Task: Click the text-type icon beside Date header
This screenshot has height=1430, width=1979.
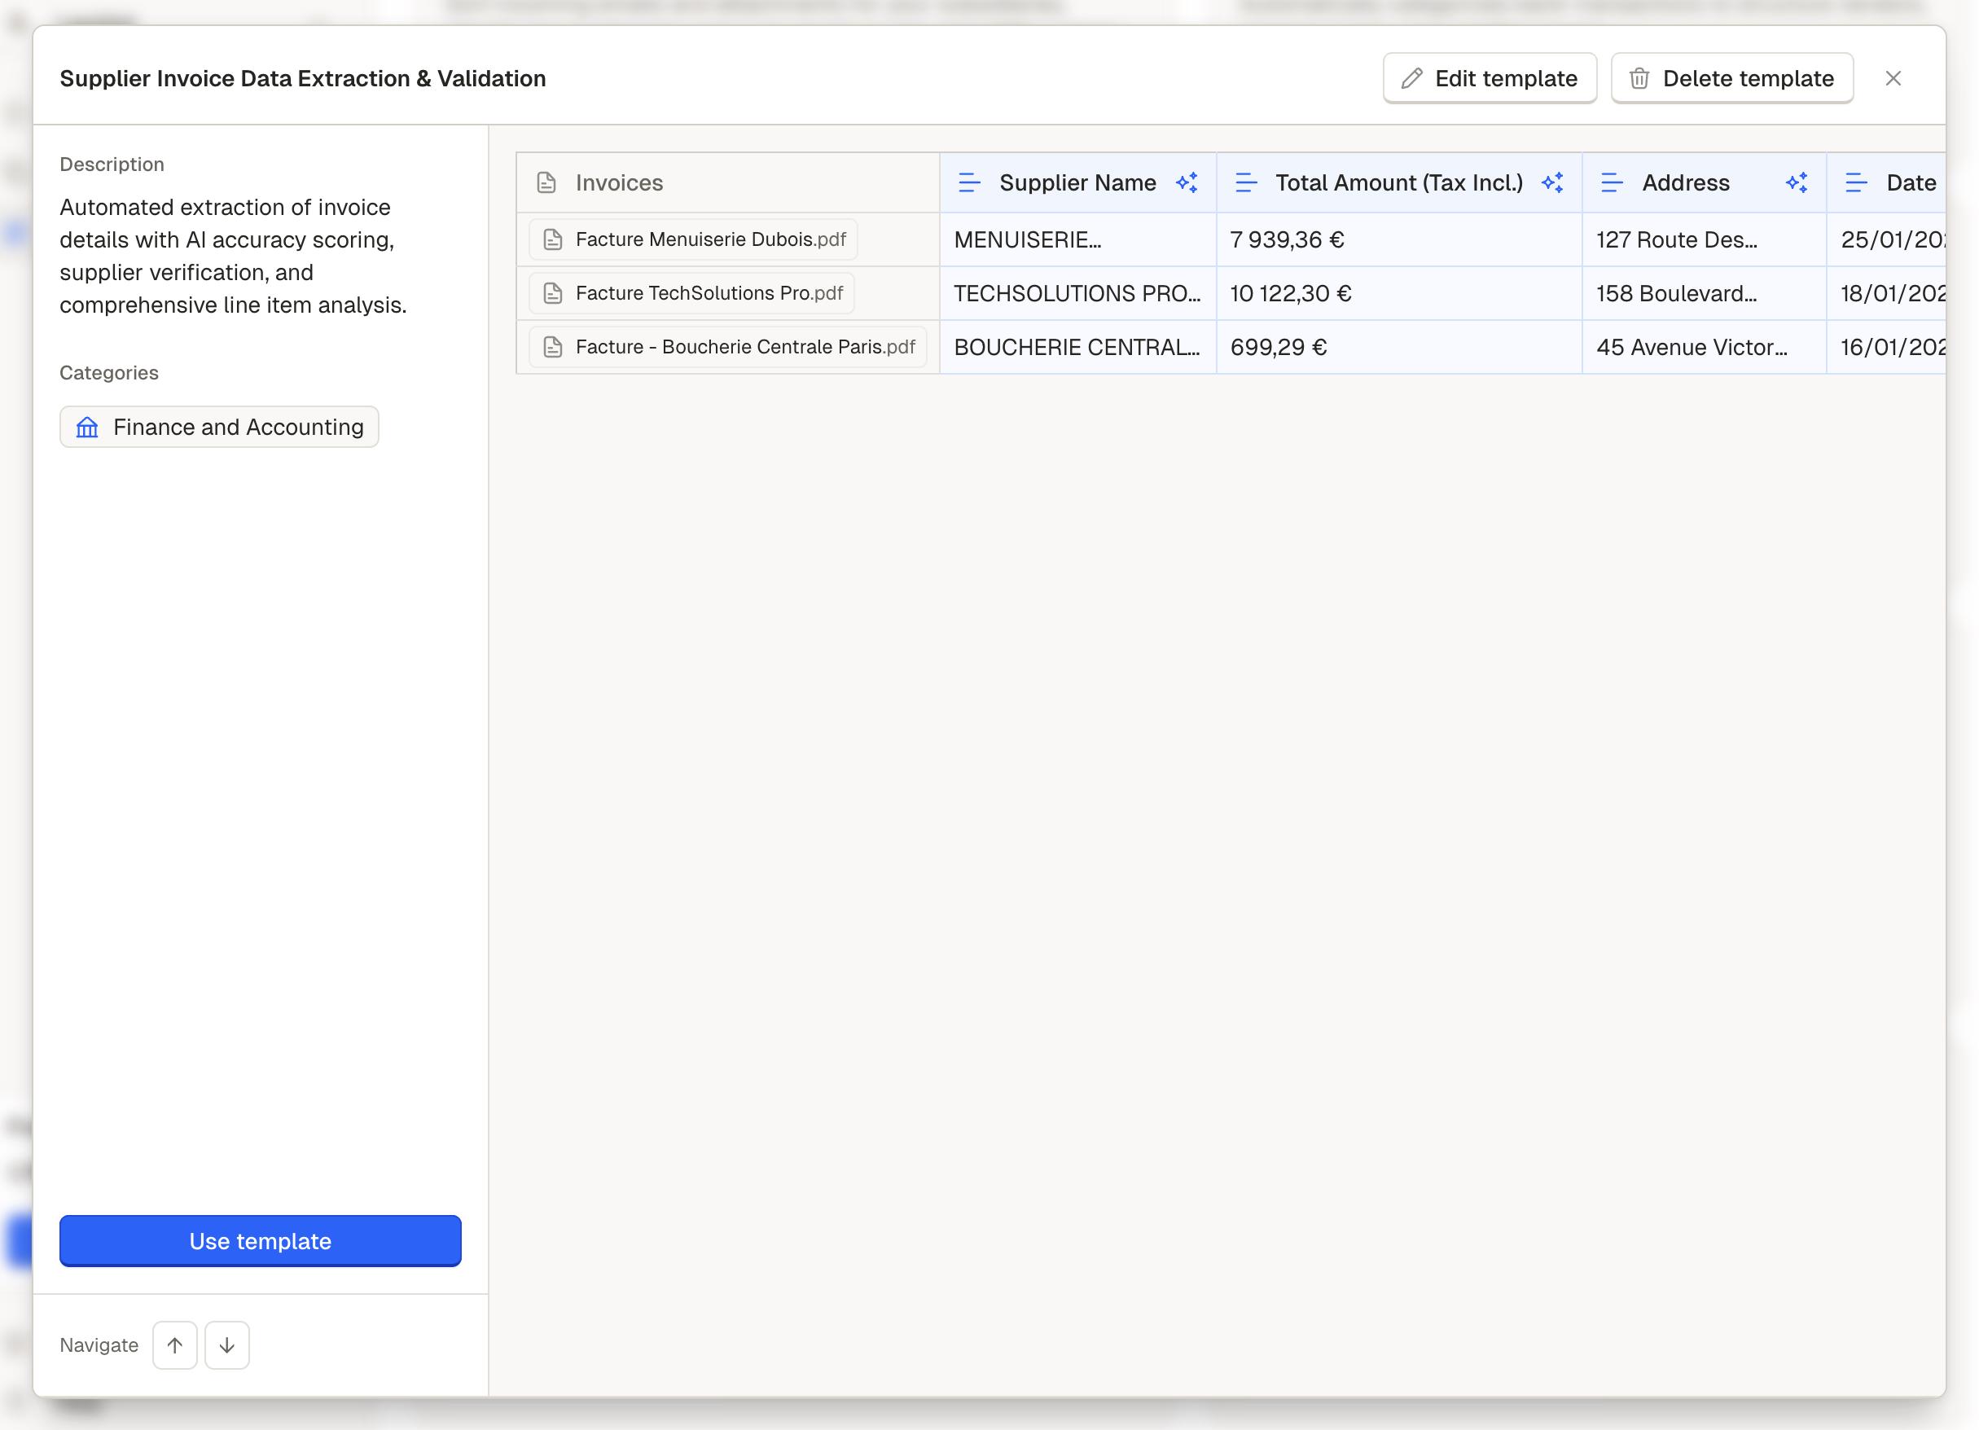Action: click(1856, 182)
